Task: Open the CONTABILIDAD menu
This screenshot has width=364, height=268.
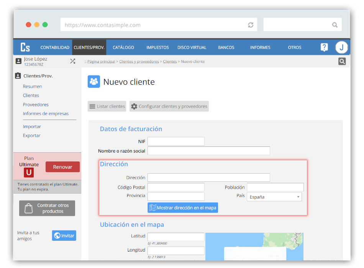Action: coord(55,48)
